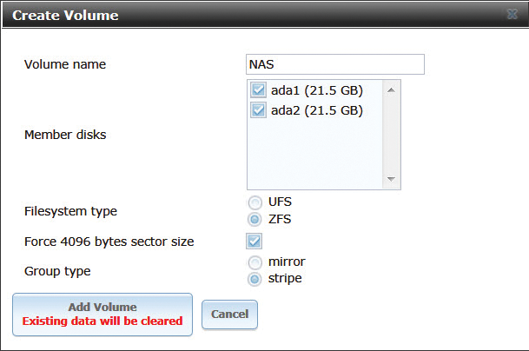
Task: Click the Volume name text field
Action: pyautogui.click(x=335, y=65)
